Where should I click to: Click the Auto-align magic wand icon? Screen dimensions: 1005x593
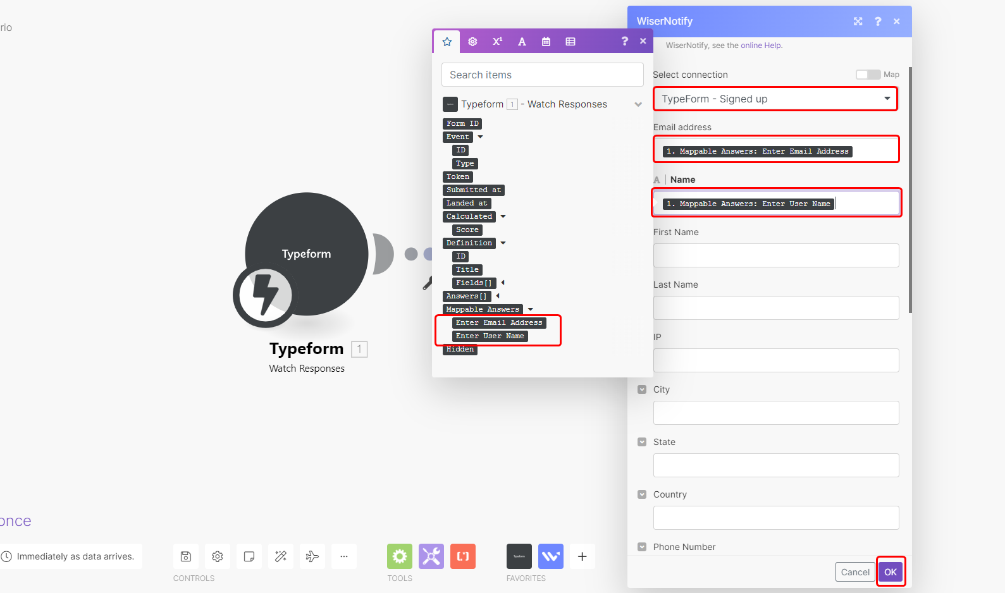281,556
